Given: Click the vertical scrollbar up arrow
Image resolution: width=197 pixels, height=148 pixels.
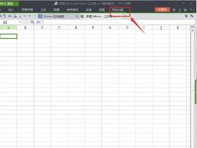Looking at the screenshot, I should [192, 31].
